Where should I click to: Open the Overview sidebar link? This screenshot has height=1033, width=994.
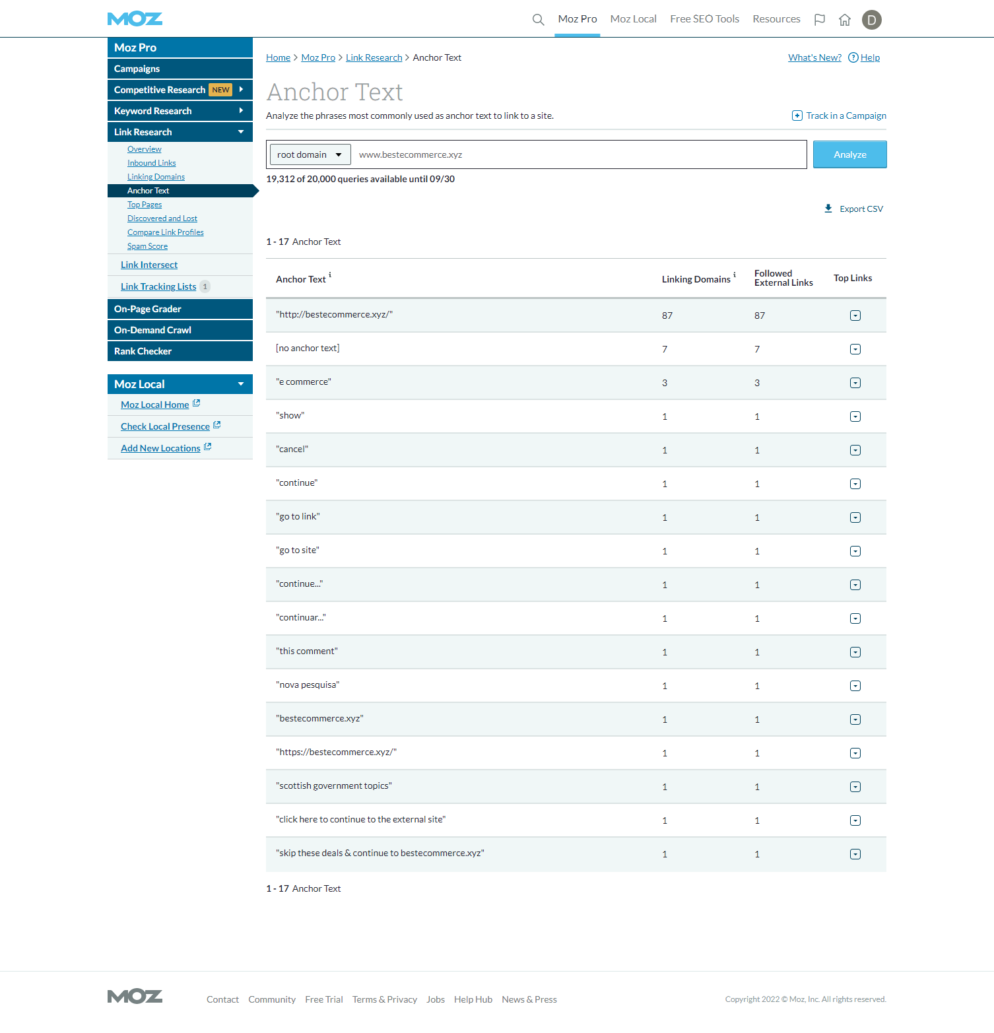145,149
